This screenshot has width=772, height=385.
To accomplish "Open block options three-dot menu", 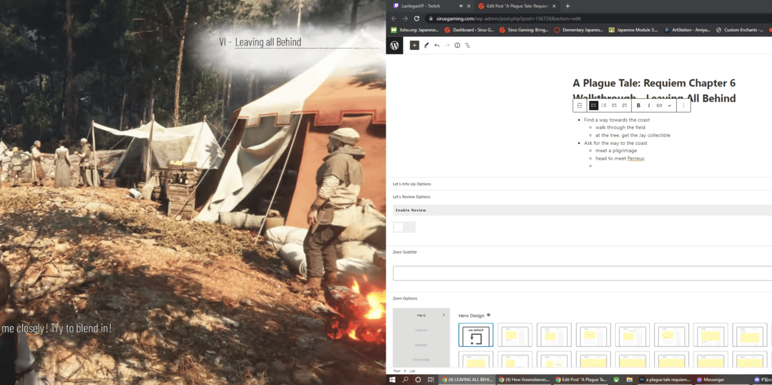I will click(x=683, y=105).
